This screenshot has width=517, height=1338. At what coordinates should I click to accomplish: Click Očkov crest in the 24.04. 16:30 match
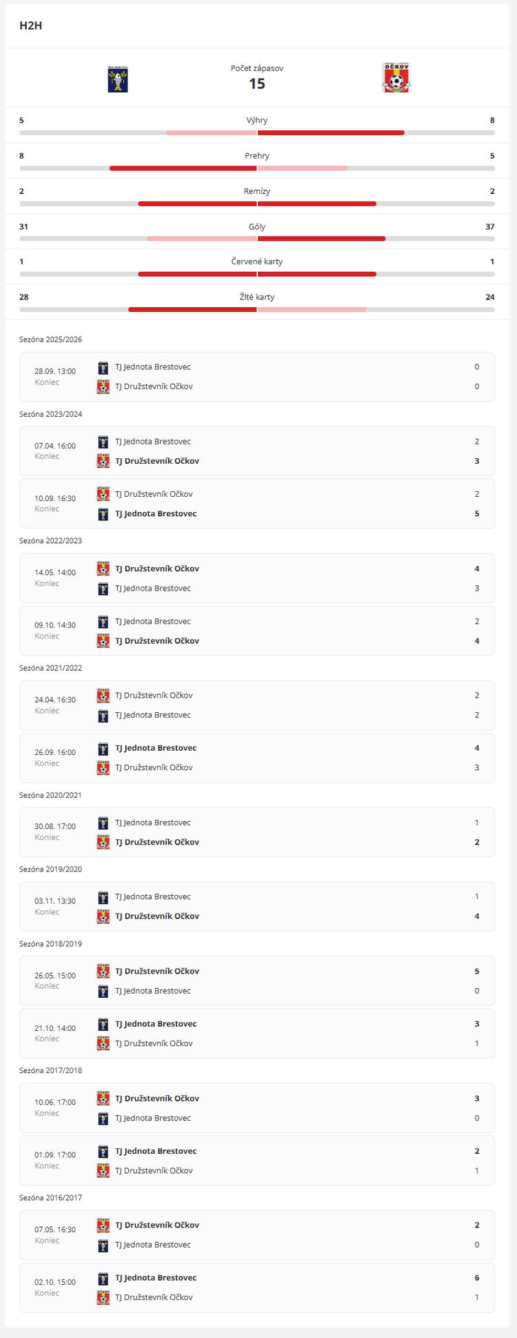(103, 696)
